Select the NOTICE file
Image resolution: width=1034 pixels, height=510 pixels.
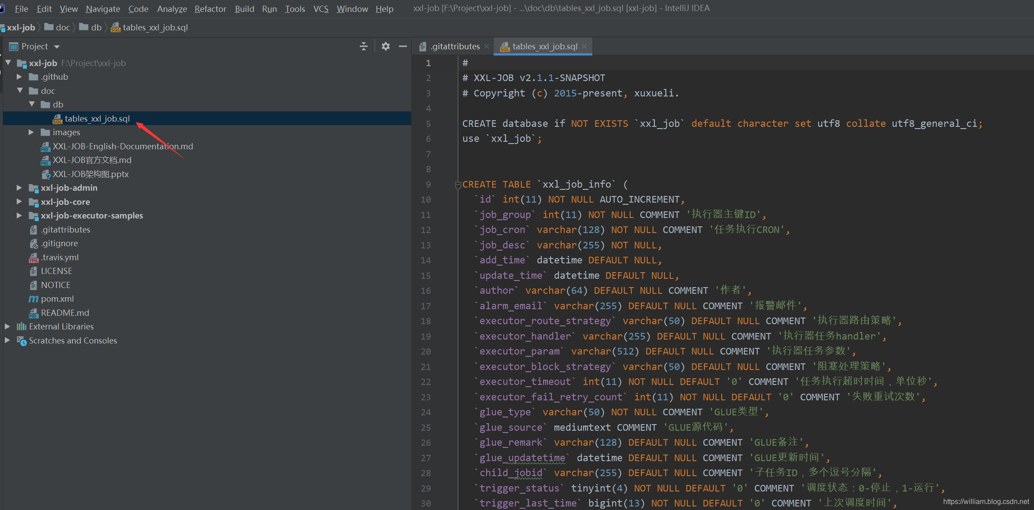tap(55, 285)
